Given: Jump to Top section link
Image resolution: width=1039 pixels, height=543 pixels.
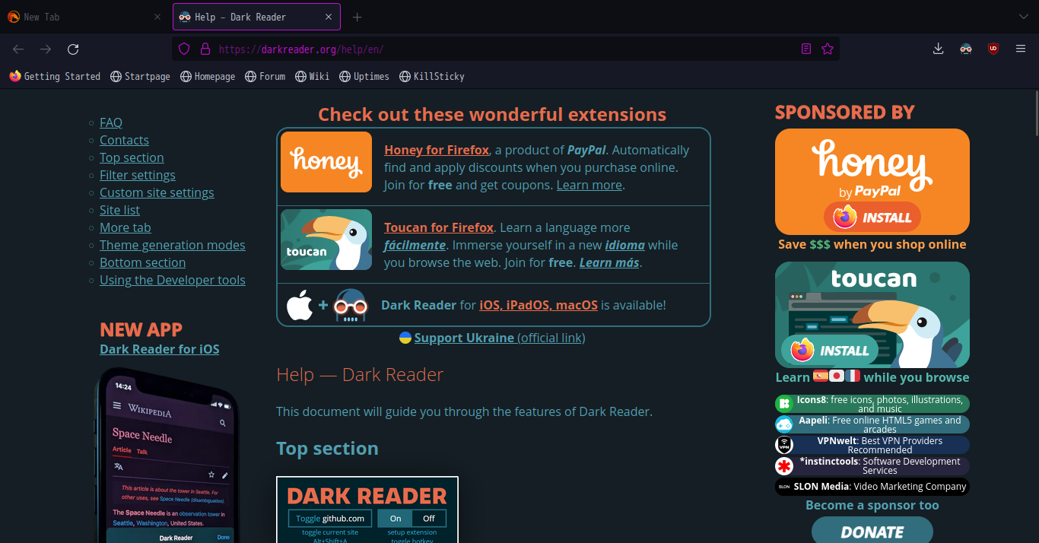Looking at the screenshot, I should pyautogui.click(x=132, y=157).
